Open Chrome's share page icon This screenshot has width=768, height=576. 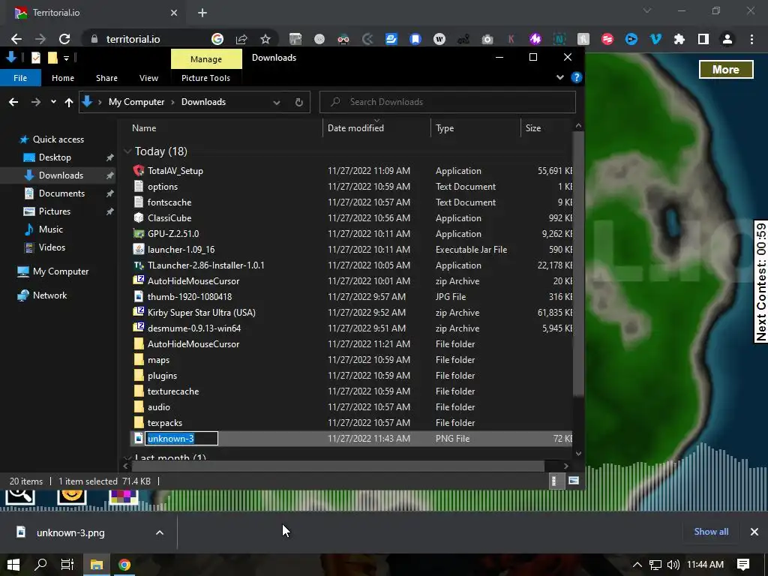coord(241,39)
